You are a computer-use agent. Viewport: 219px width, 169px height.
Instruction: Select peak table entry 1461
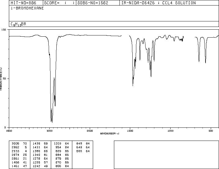tap(15, 166)
